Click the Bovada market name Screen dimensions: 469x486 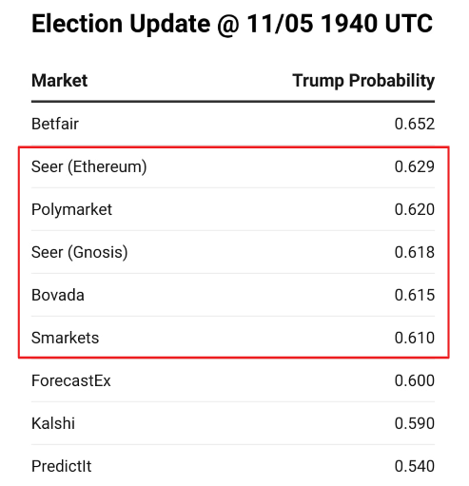(x=58, y=295)
